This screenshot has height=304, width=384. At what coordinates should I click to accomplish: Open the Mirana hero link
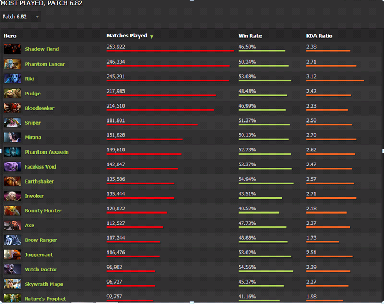pos(33,138)
